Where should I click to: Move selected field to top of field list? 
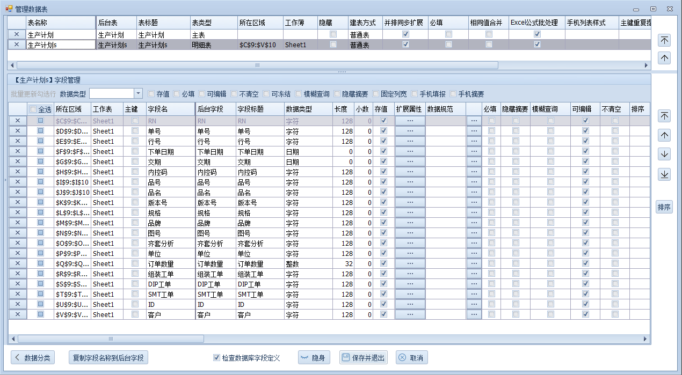click(664, 116)
